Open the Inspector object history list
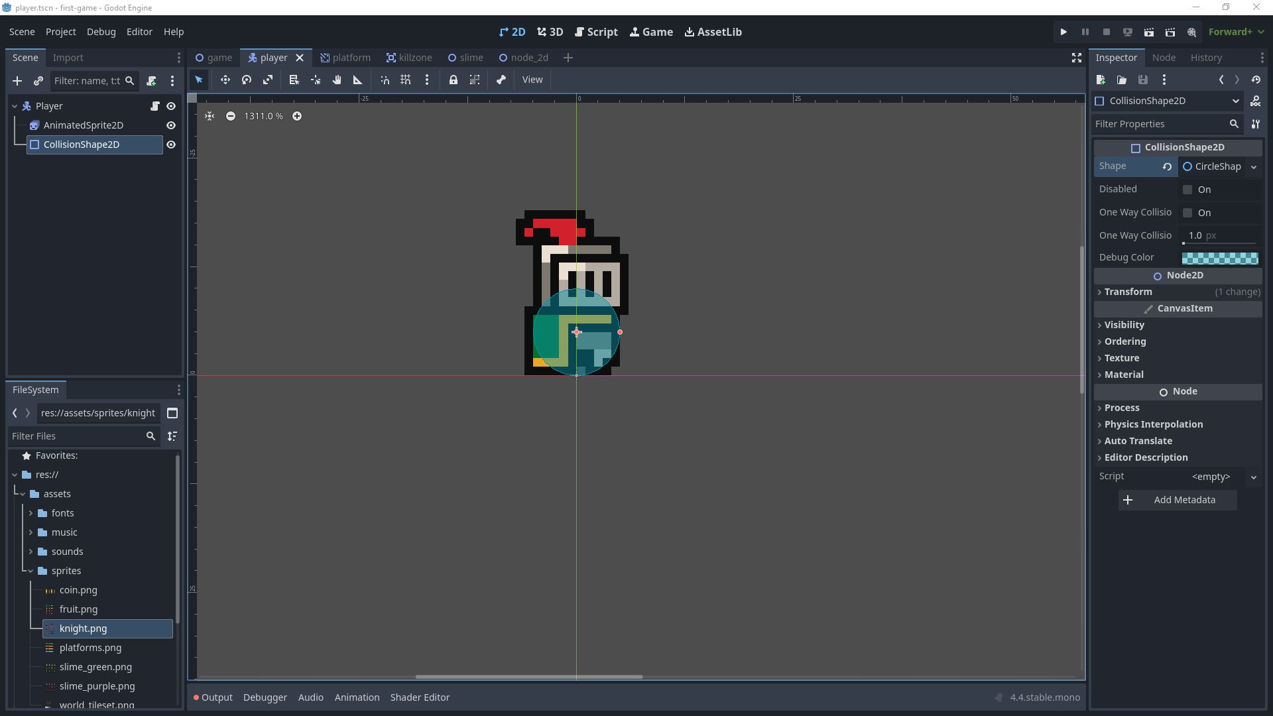This screenshot has width=1273, height=716. pyautogui.click(x=1256, y=80)
